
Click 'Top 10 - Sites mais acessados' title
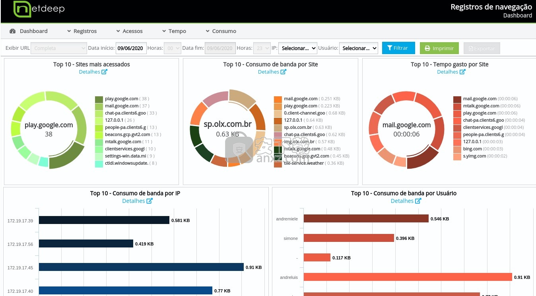click(x=91, y=64)
